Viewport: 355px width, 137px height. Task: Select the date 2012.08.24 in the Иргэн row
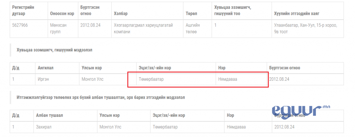click(279, 79)
